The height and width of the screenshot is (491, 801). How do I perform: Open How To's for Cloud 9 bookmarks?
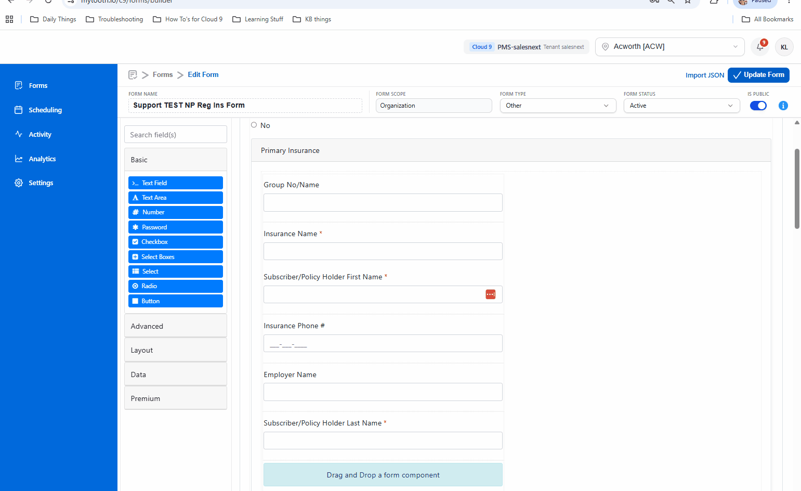coord(188,19)
